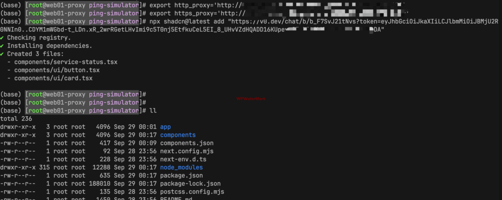The image size is (502, 200).
Task: Click the red WPWaterMark text
Action: click(251, 99)
